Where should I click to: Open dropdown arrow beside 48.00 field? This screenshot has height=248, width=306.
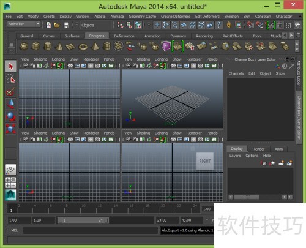(207, 220)
